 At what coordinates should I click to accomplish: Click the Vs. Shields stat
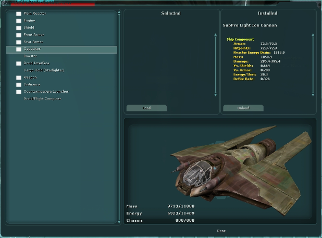tap(251, 66)
